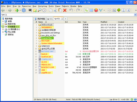The image size is (137, 102).
Task: Sort by the Modified column header
Action: pos(108,22)
